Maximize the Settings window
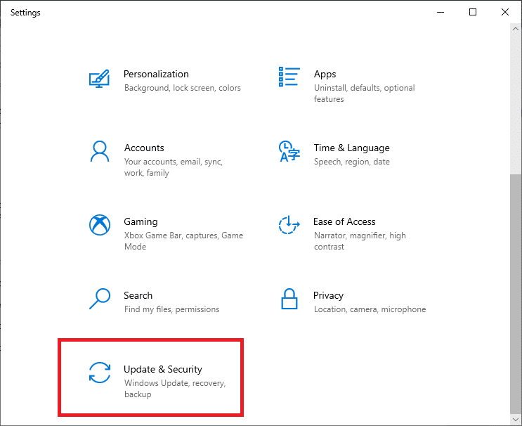This screenshot has height=426, width=522. tap(473, 13)
